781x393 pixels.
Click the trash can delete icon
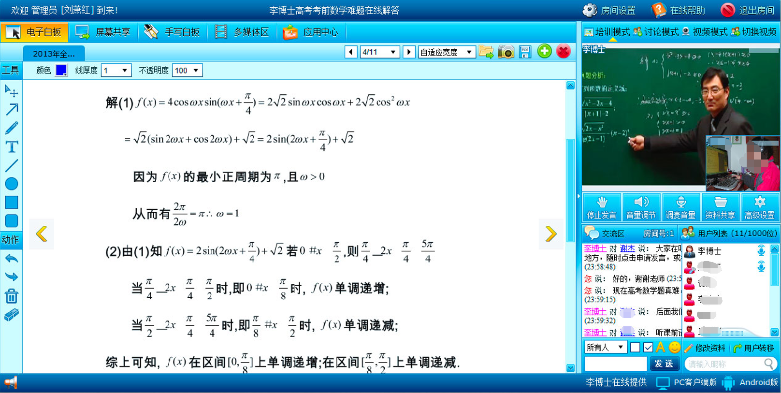(12, 296)
